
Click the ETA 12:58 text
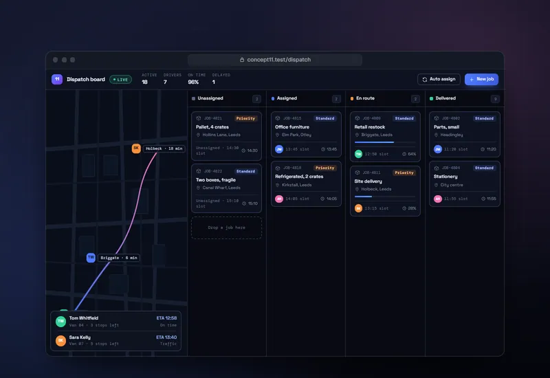[166, 318]
